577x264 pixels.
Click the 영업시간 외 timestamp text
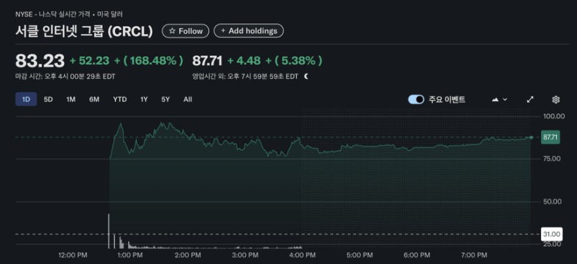click(x=245, y=77)
